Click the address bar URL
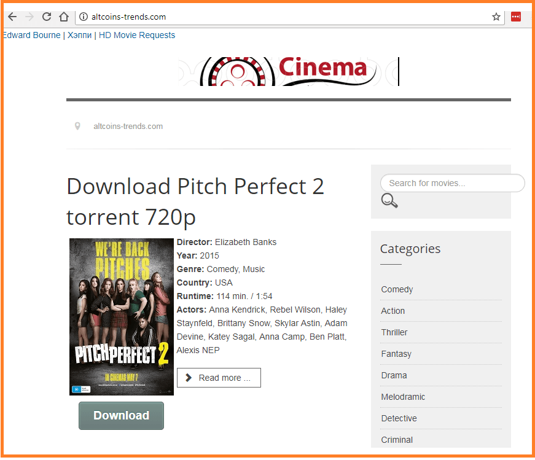 pyautogui.click(x=128, y=17)
